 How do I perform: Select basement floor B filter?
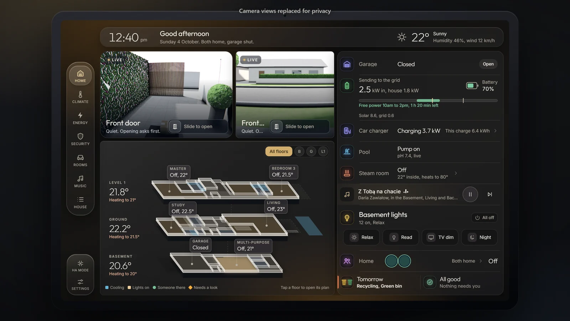[x=299, y=152]
